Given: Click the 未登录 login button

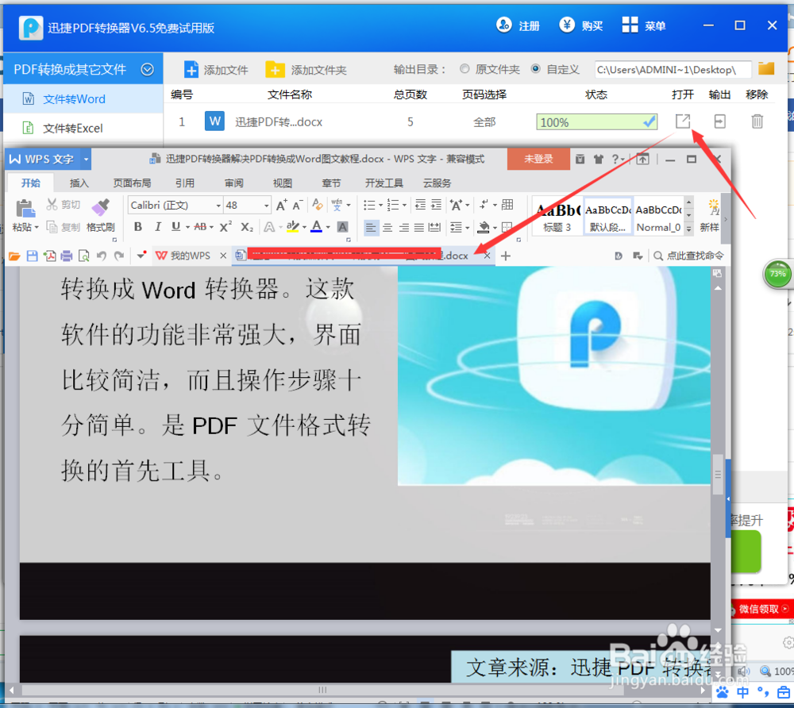Looking at the screenshot, I should pyautogui.click(x=538, y=159).
